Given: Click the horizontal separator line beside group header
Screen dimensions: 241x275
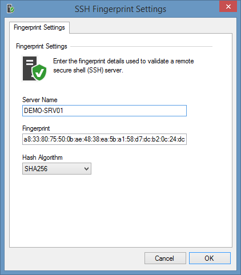Looking at the screenshot, I should (141, 46).
